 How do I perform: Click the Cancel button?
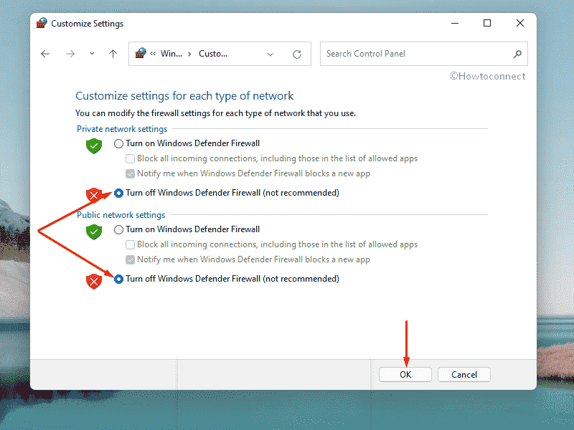(x=464, y=374)
